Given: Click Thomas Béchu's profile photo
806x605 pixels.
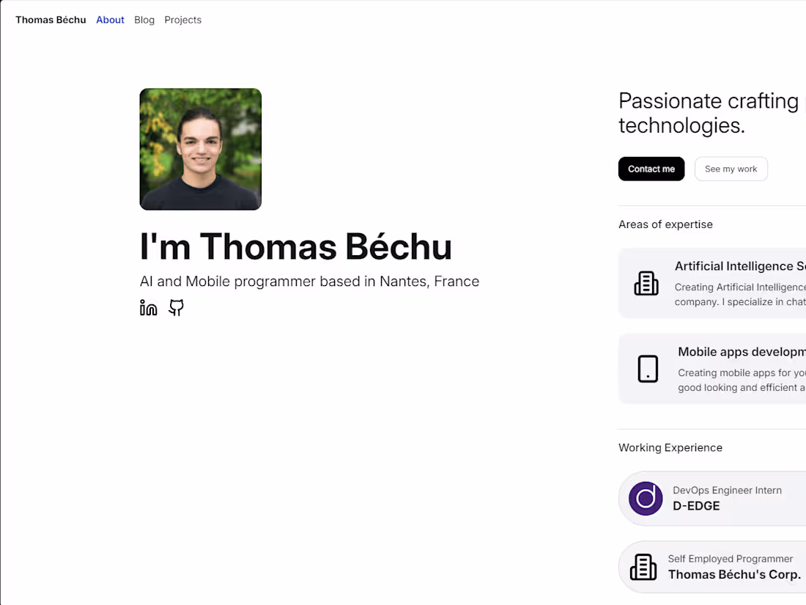Looking at the screenshot, I should tap(200, 149).
